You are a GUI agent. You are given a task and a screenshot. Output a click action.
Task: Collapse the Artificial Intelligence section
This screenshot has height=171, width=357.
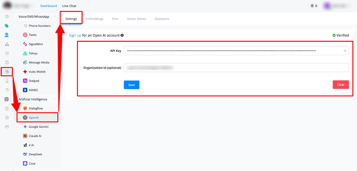[55, 99]
